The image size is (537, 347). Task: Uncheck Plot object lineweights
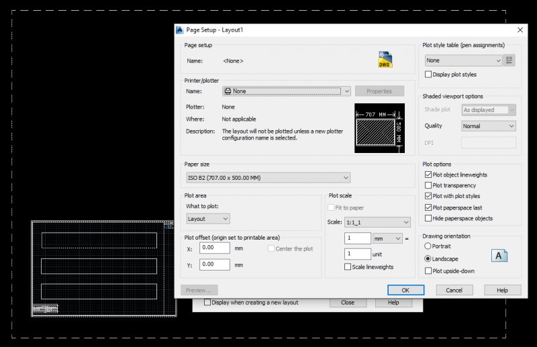tap(429, 175)
